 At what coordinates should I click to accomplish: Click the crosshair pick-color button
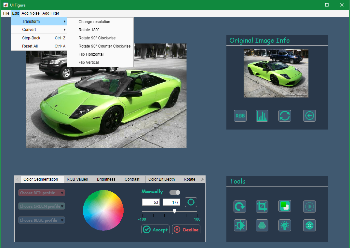[x=191, y=202]
